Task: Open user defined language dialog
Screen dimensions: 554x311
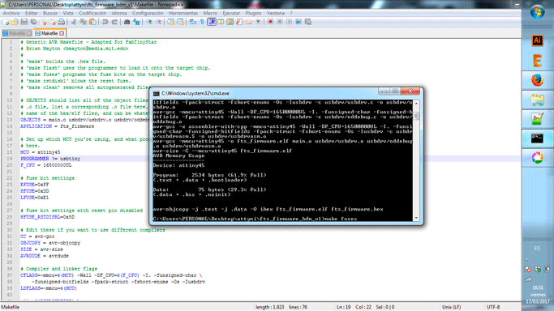Action: pyautogui.click(x=221, y=22)
